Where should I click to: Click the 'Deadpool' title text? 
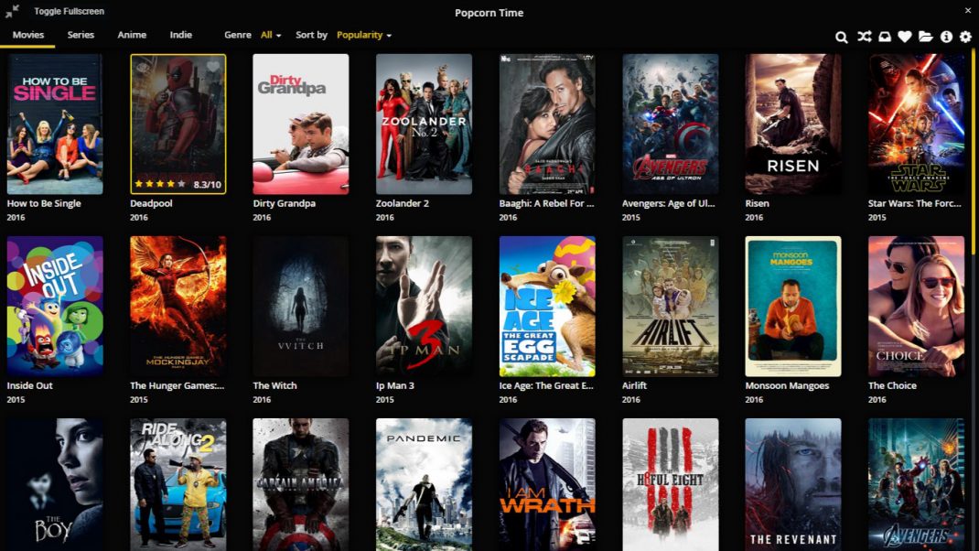pyautogui.click(x=151, y=203)
